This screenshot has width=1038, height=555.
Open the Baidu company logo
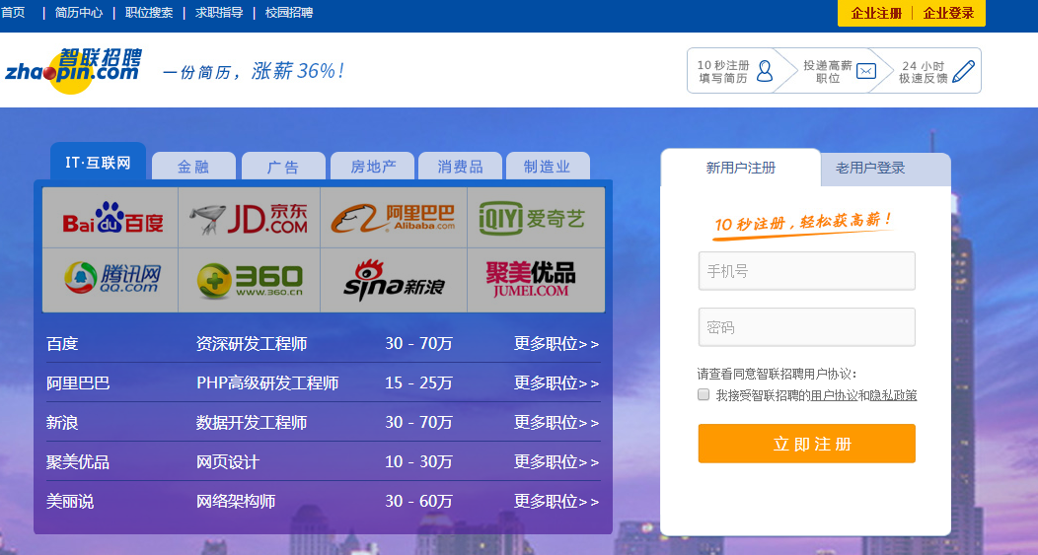click(x=112, y=218)
